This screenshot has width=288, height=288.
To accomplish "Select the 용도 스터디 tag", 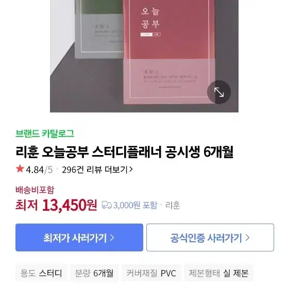I will 41,273.
